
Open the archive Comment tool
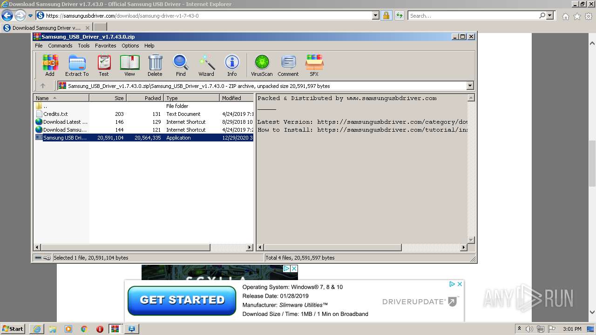[x=288, y=65]
